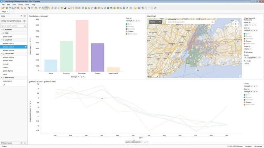Viewport: 264px width, 148px height.
Task: Open the data table settings gear
Action: [24, 21]
